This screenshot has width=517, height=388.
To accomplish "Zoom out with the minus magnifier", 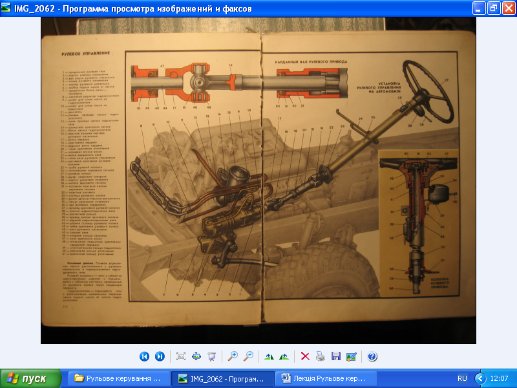I will point(248,356).
